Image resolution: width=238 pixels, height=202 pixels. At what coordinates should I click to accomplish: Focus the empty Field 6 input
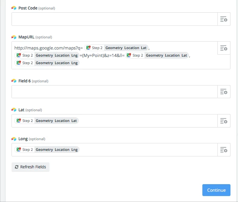[114, 91]
